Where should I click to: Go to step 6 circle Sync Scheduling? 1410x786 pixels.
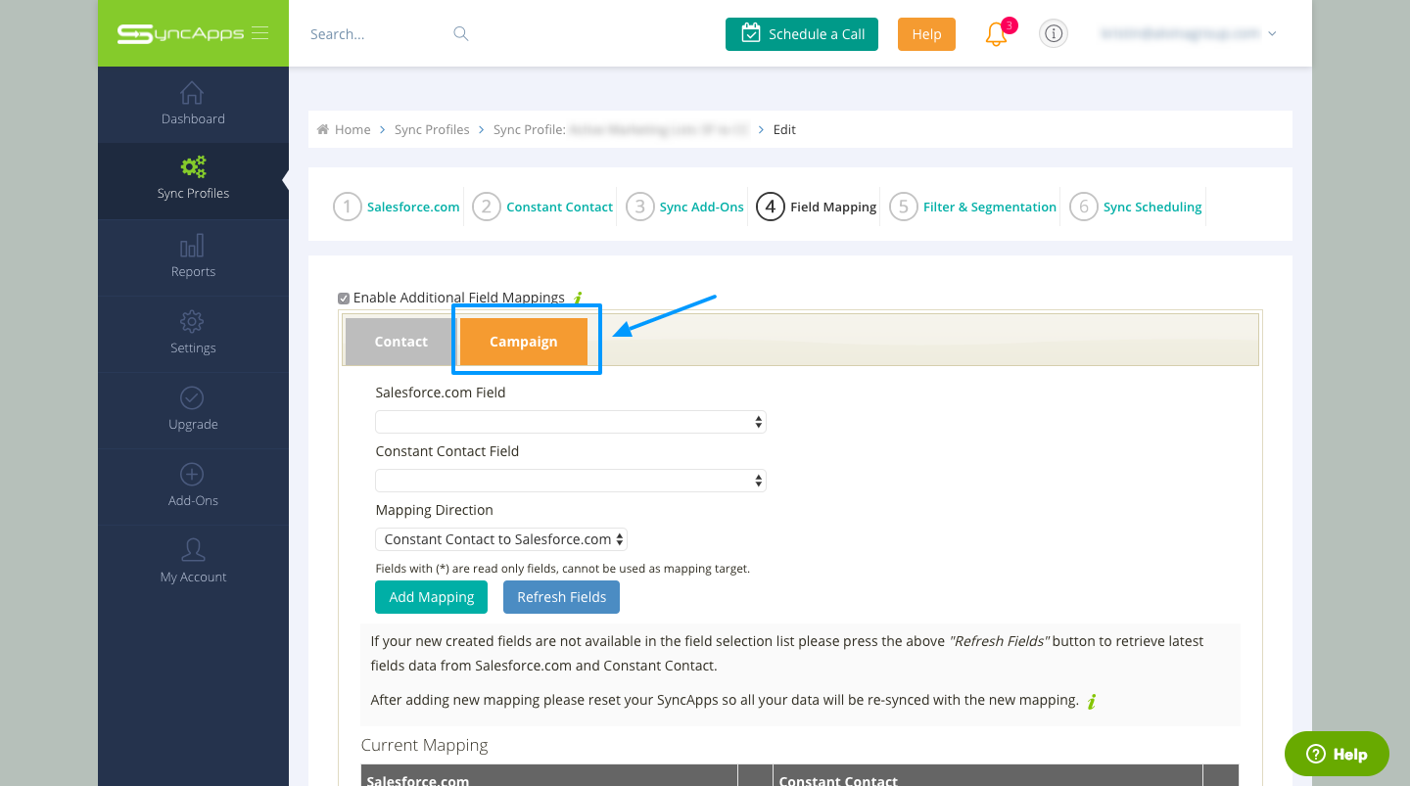click(x=1083, y=207)
